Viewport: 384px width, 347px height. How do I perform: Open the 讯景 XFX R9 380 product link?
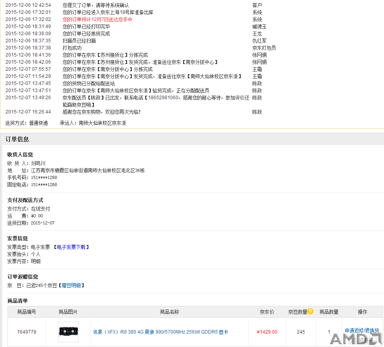point(161,332)
